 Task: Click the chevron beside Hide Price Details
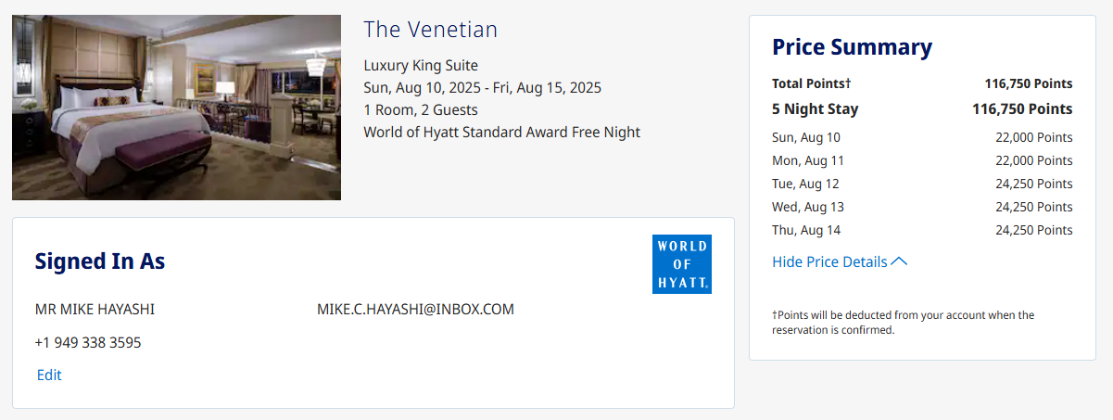click(x=899, y=262)
